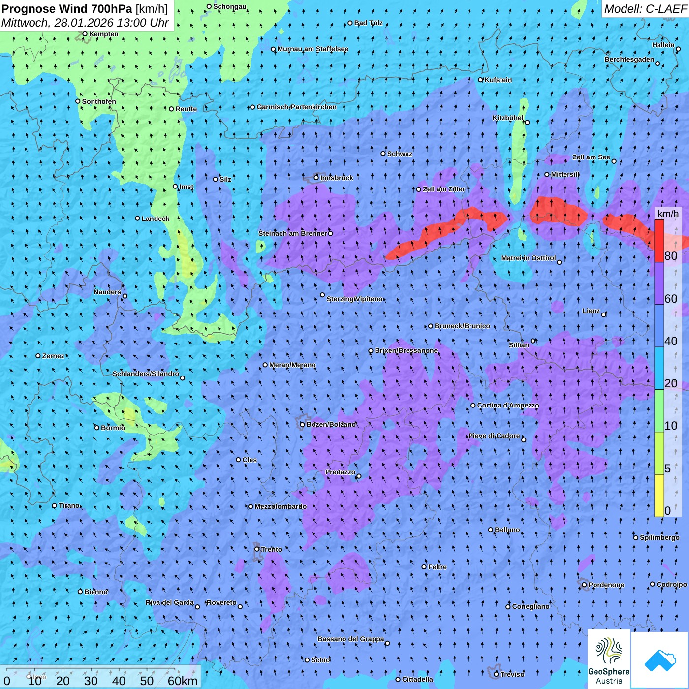The width and height of the screenshot is (689, 689).
Task: Click the Belluno city label
Action: point(507,530)
